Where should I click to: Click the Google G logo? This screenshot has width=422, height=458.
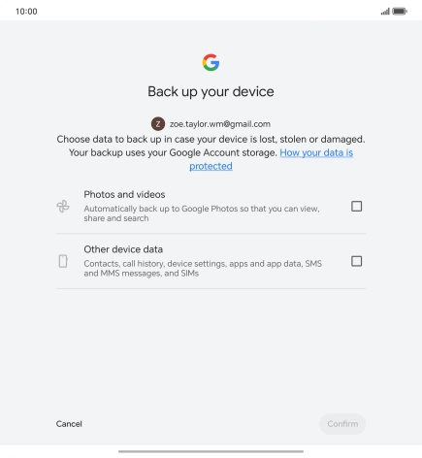211,62
